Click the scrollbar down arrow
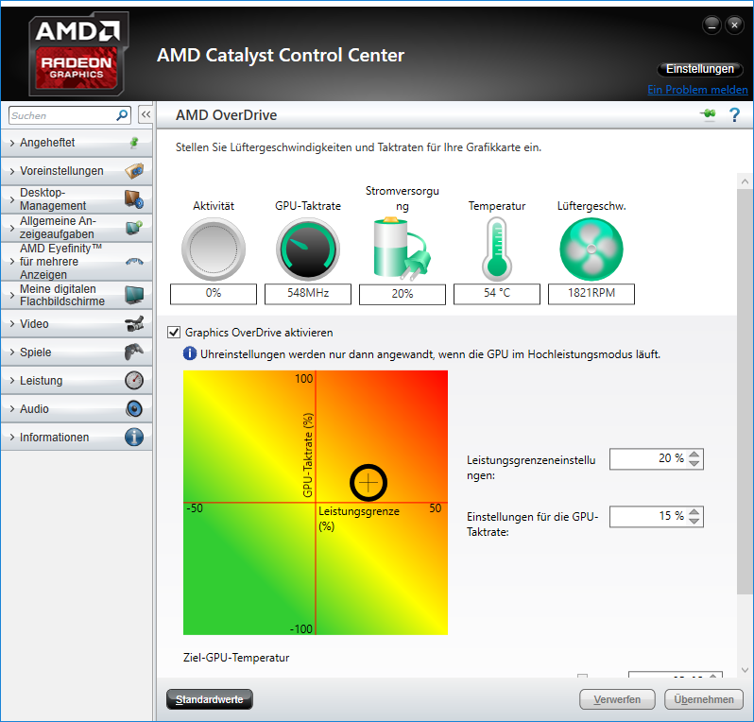Image resolution: width=754 pixels, height=722 pixels. [745, 670]
